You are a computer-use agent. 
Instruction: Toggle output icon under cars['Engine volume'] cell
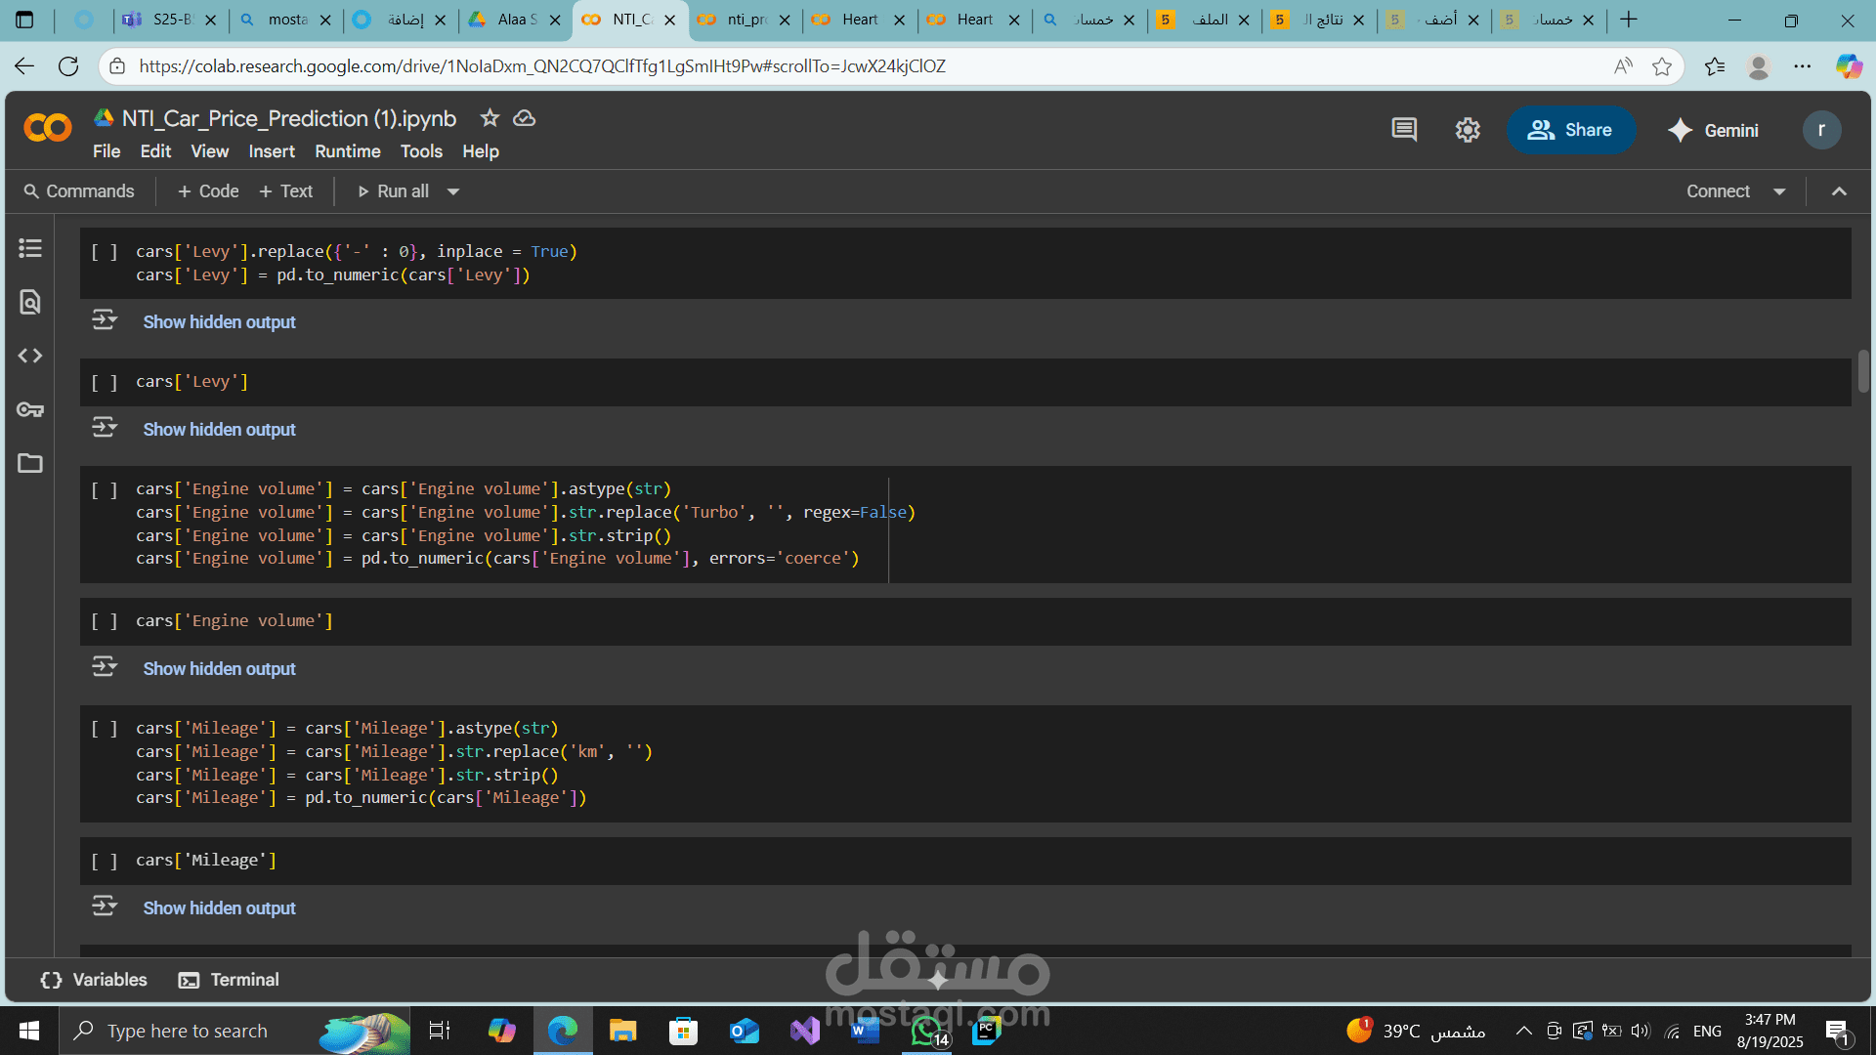(x=105, y=667)
